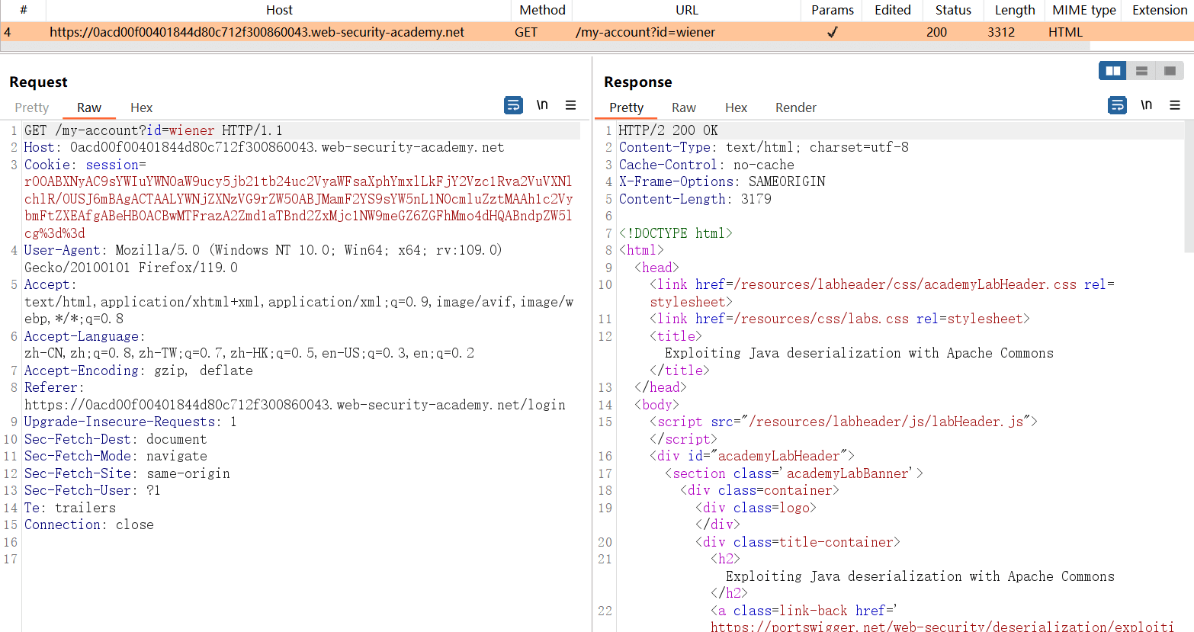Switch to combined tabbed layout icon
This screenshot has width=1194, height=632.
click(1170, 71)
